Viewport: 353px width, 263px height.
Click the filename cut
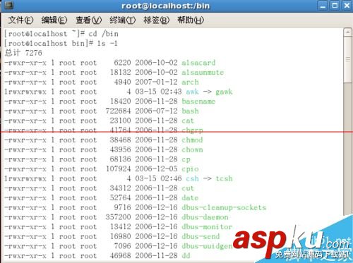pos(188,188)
